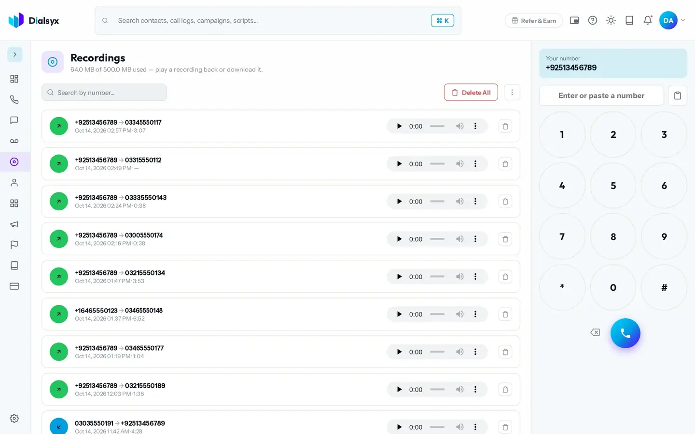Open notifications bell

click(x=648, y=20)
